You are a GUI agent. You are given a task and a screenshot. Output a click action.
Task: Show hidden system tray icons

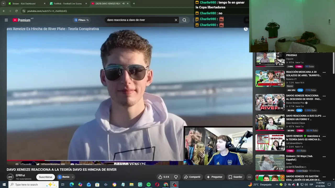pos(277,185)
